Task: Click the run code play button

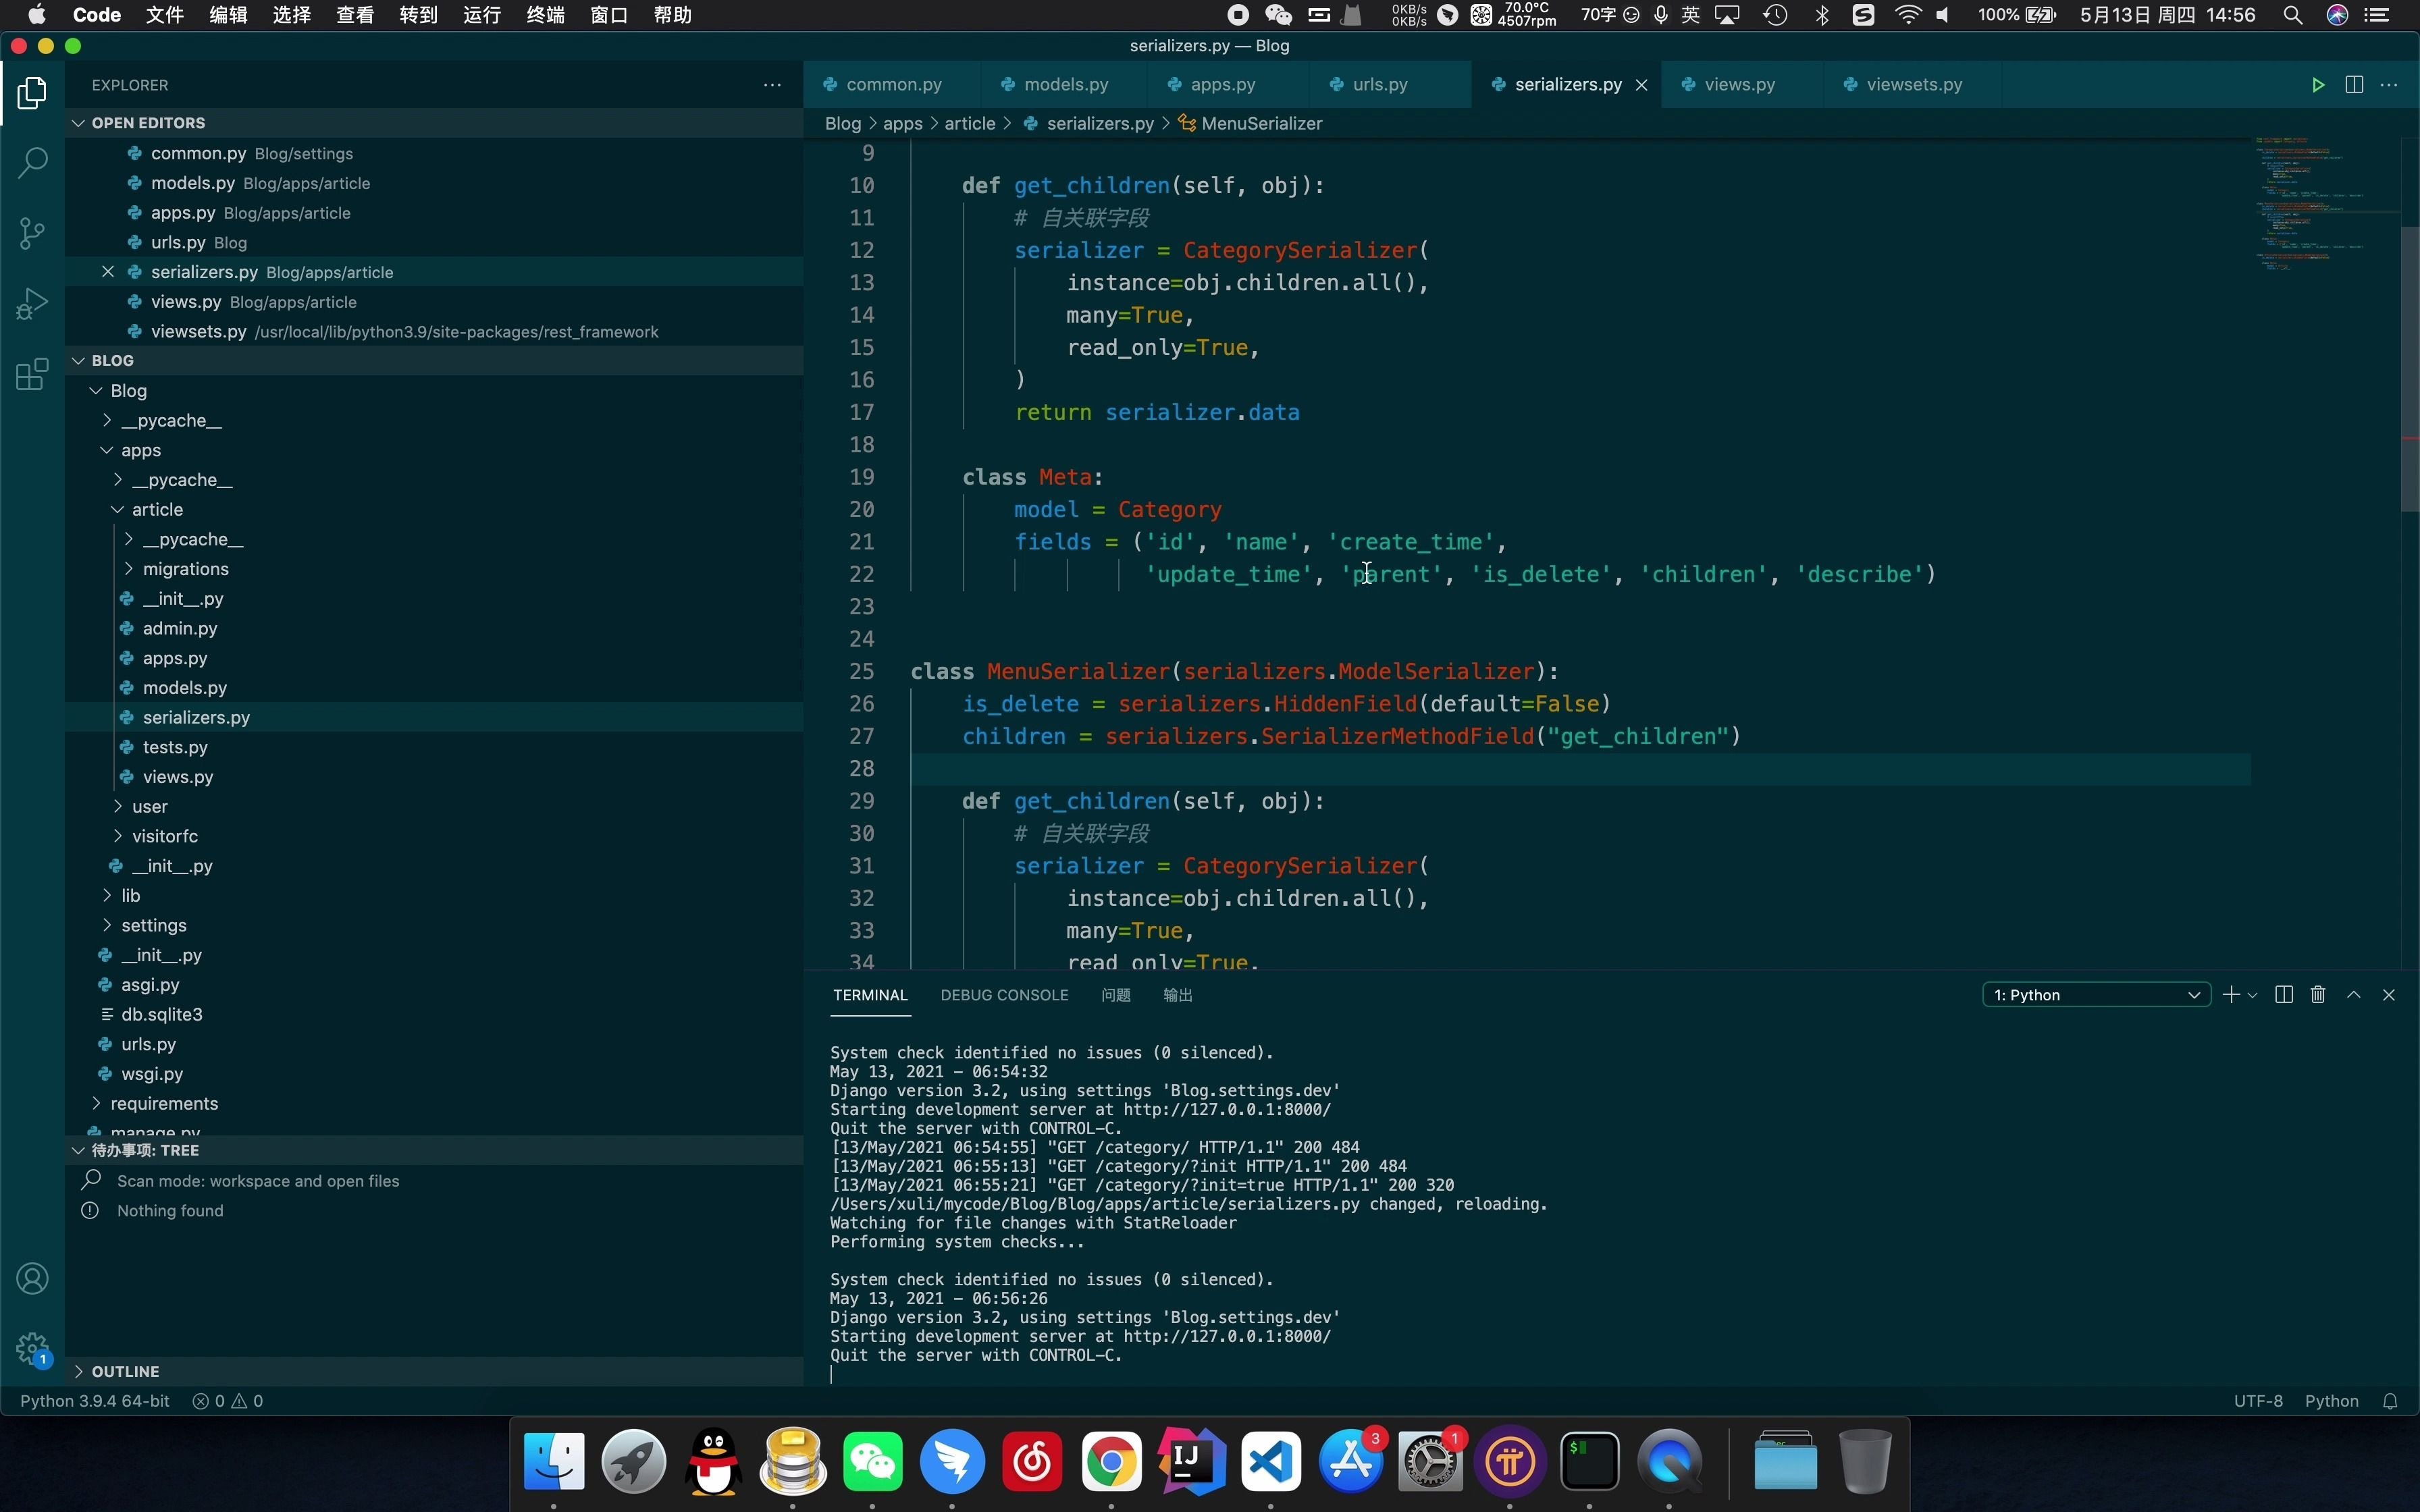Action: click(x=2317, y=84)
